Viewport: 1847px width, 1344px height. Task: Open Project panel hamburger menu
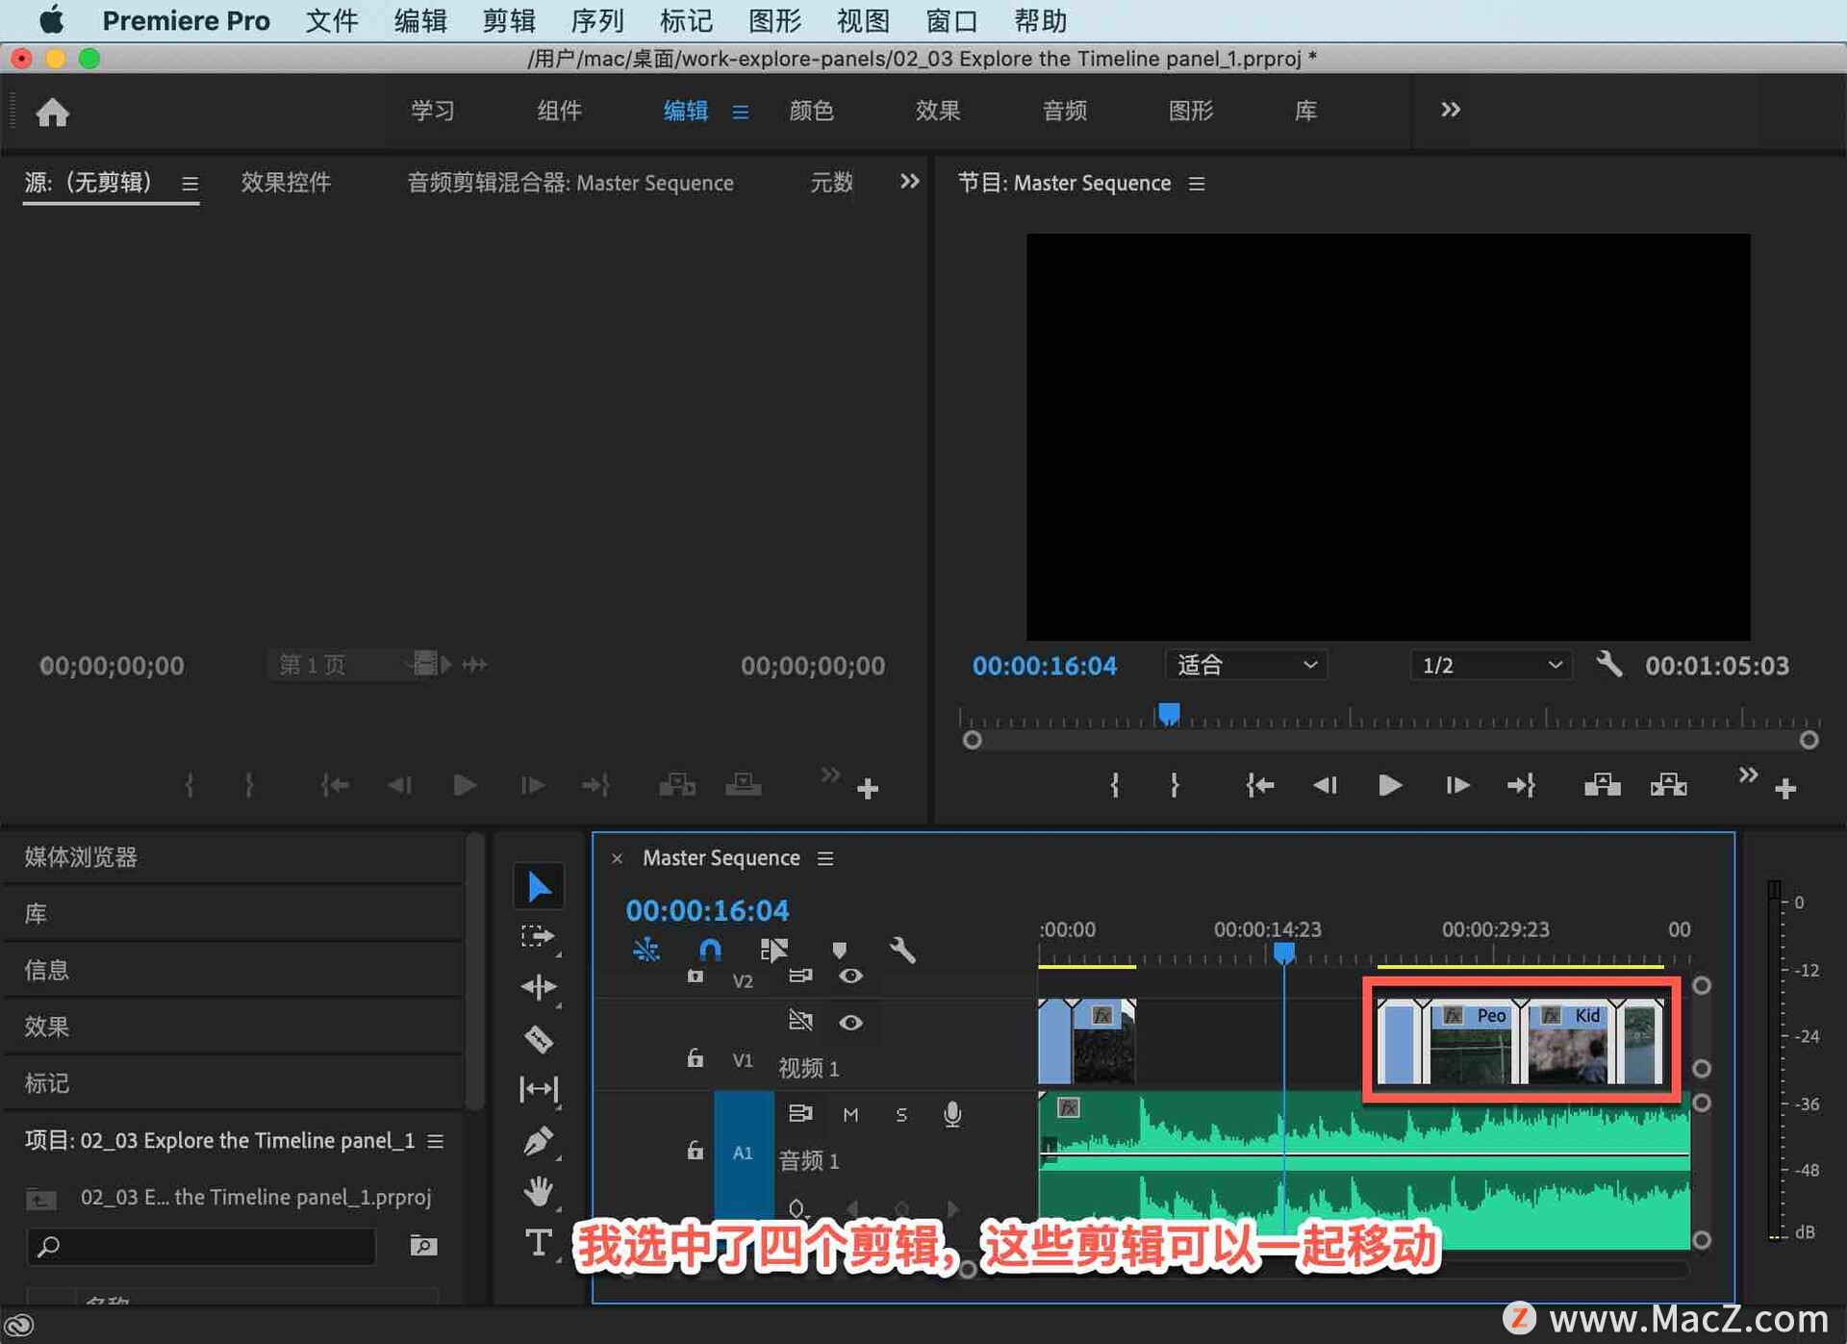(435, 1140)
